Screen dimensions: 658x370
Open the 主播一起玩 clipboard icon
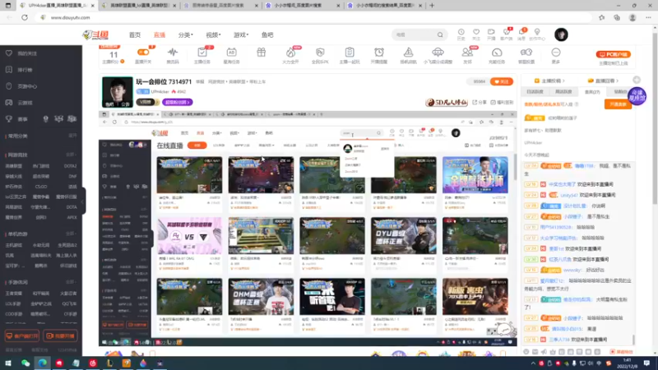(350, 53)
